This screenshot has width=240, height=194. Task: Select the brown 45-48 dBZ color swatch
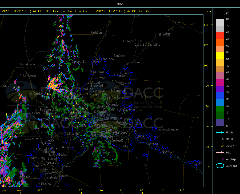(220, 69)
